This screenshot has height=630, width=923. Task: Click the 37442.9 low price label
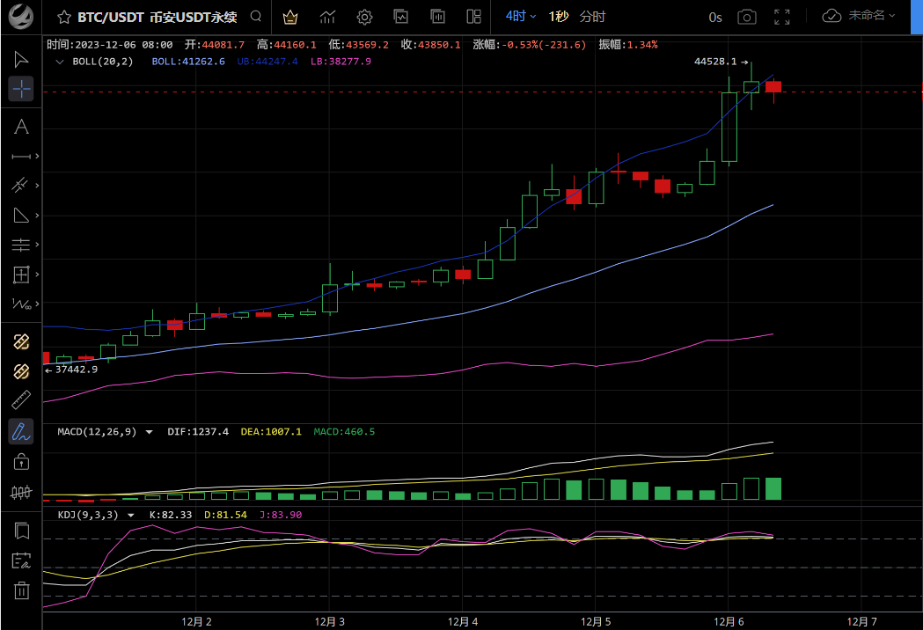[77, 370]
